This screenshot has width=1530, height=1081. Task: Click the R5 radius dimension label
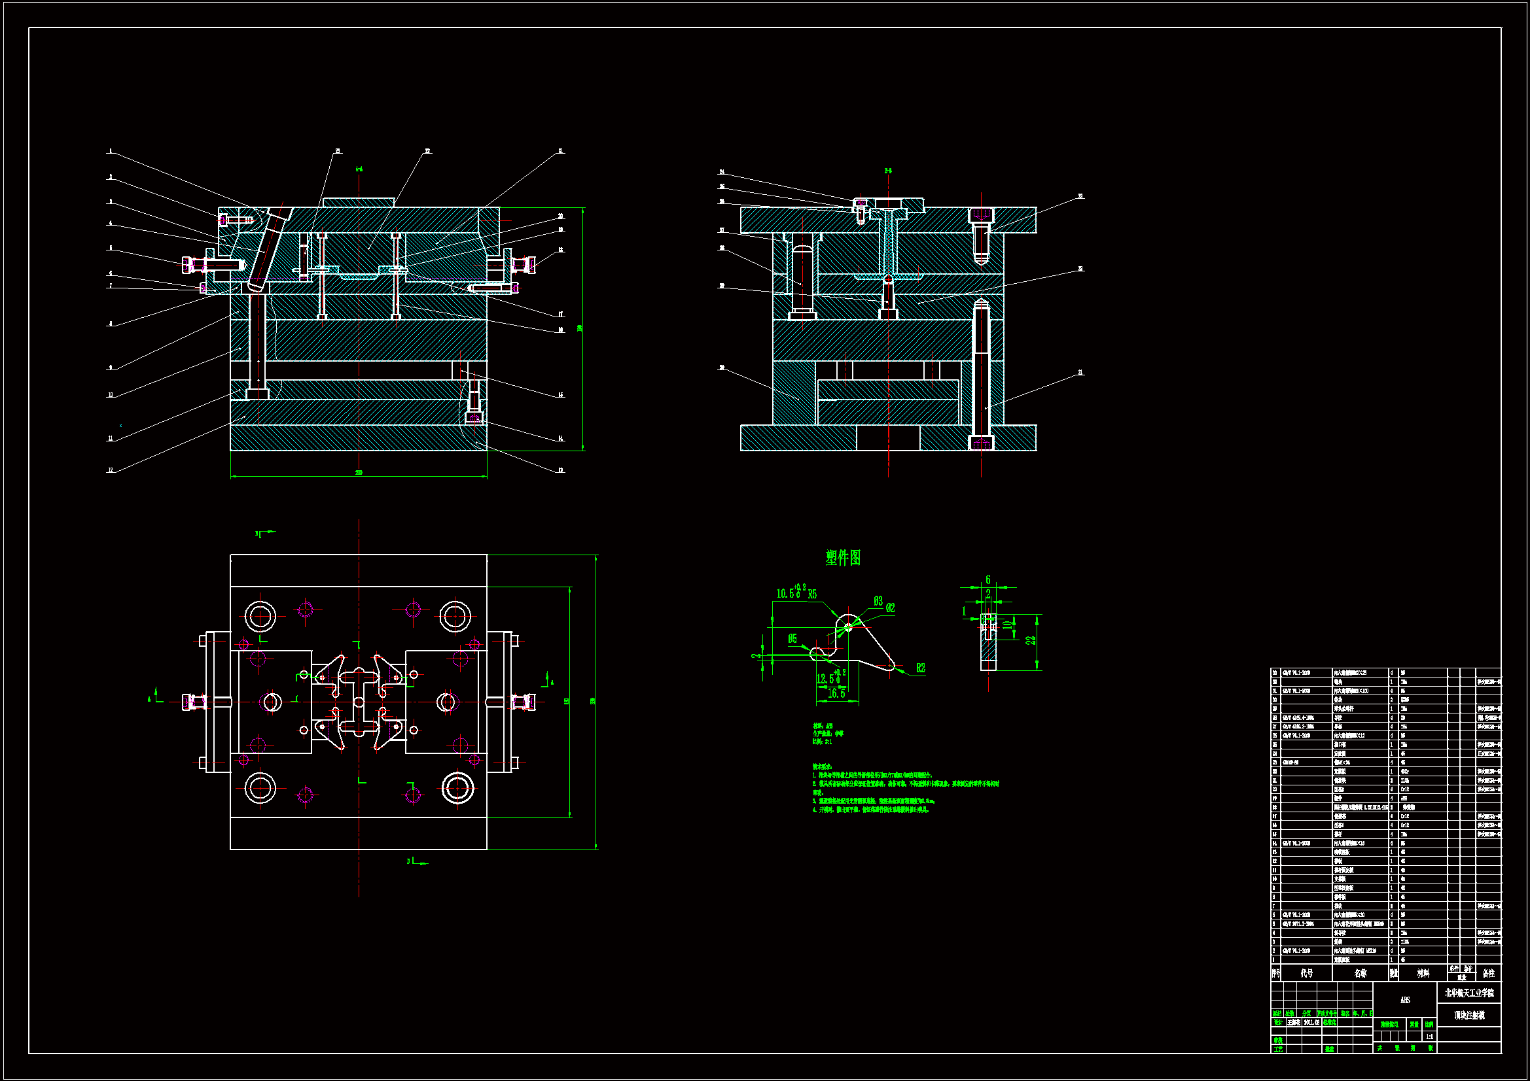tap(812, 594)
